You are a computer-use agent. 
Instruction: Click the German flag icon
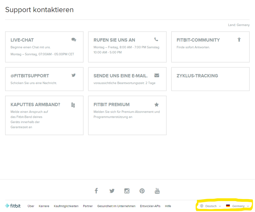coord(228,206)
